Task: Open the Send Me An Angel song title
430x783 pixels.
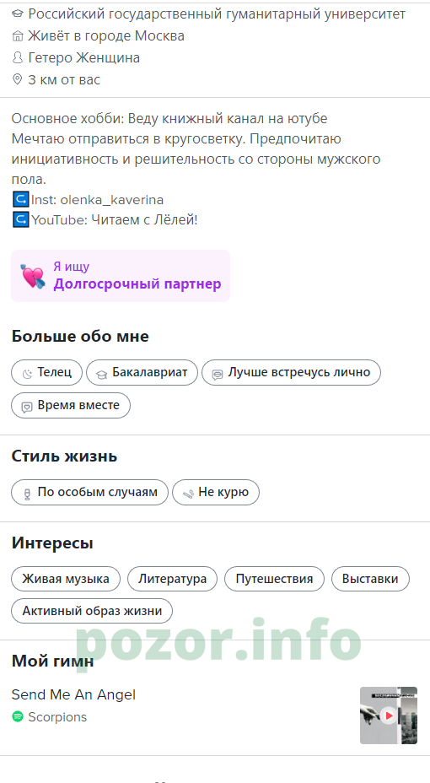Action: [x=73, y=694]
